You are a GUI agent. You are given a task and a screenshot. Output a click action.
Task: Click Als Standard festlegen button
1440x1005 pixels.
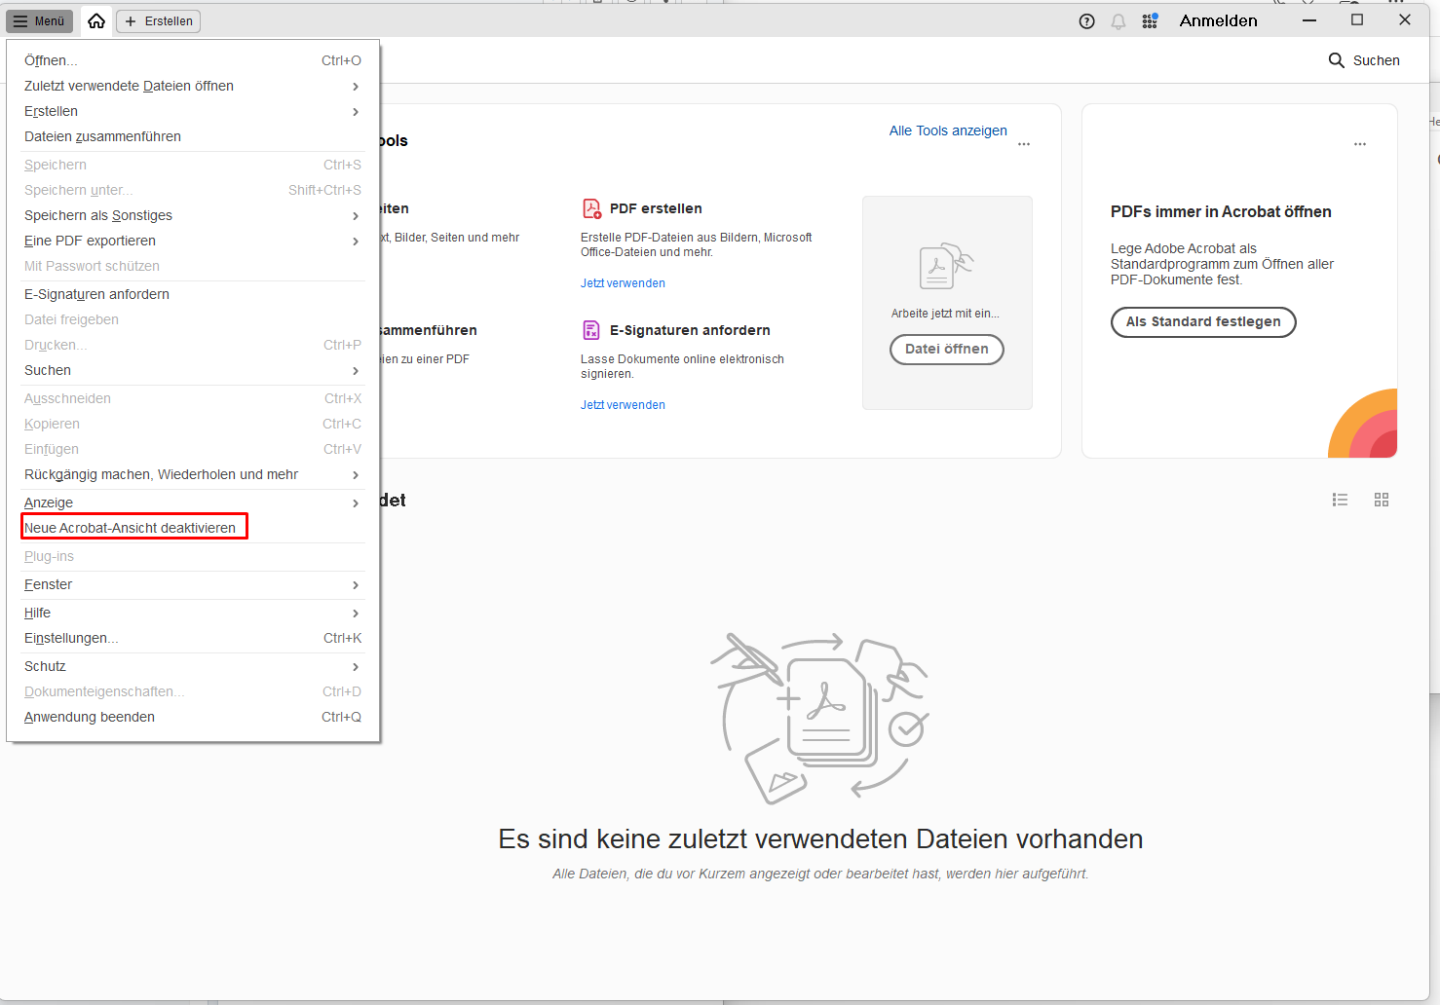point(1202,322)
